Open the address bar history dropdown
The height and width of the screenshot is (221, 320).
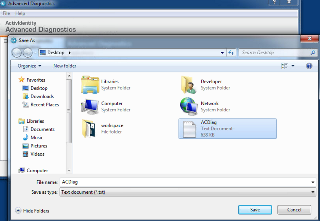click(222, 53)
